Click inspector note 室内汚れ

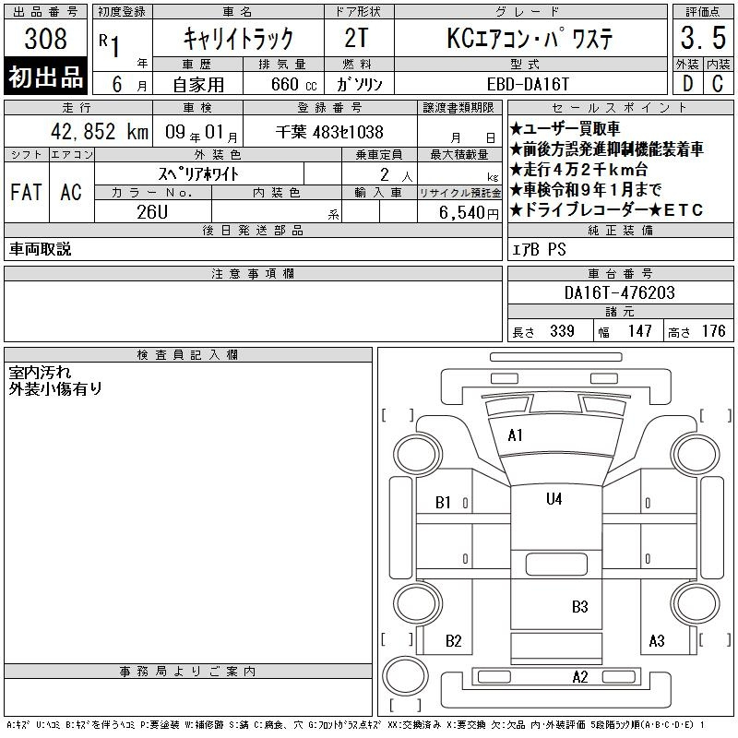coord(40,373)
